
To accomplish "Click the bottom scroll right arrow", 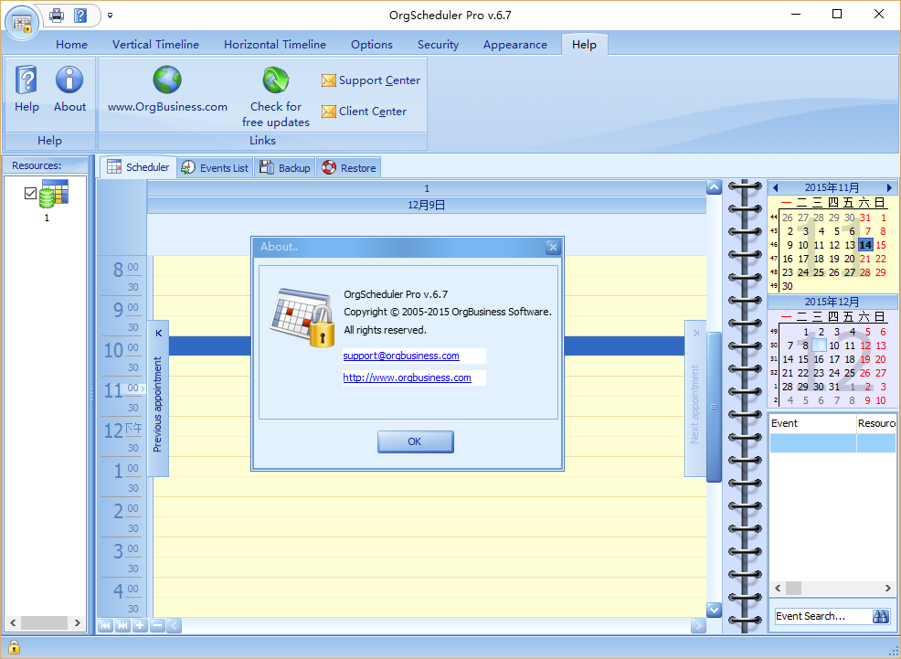I will point(698,626).
